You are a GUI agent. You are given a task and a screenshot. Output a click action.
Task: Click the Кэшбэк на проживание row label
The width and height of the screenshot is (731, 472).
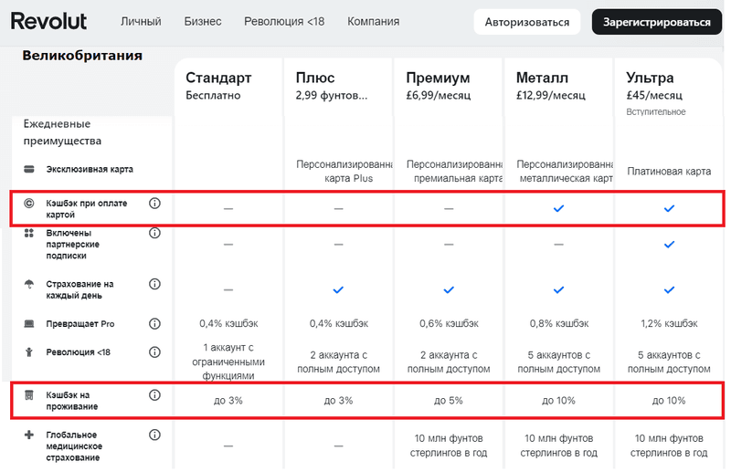(72, 401)
